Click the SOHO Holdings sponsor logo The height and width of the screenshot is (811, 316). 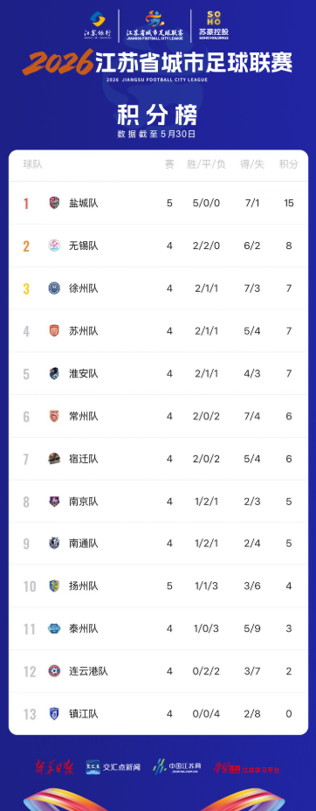(213, 25)
